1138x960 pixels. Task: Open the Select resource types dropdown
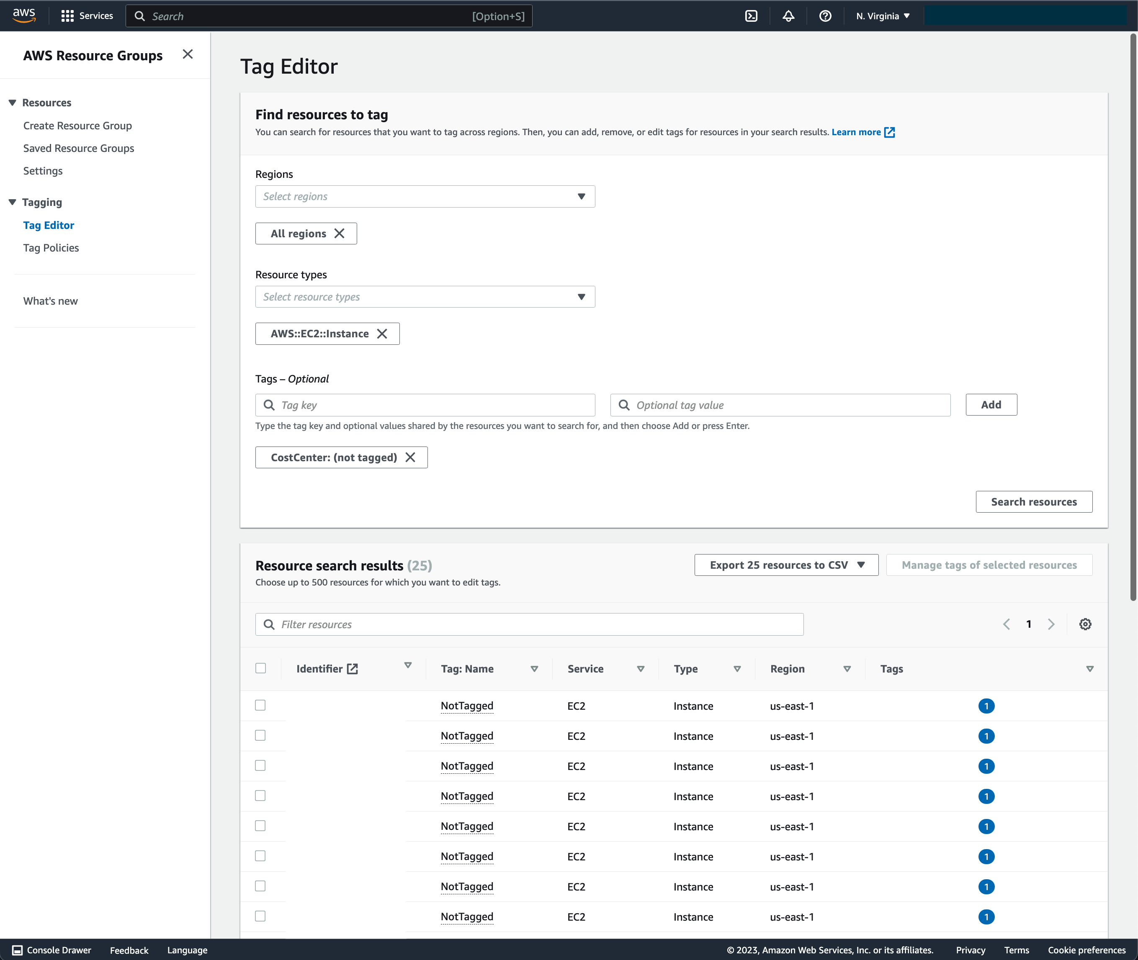(425, 297)
